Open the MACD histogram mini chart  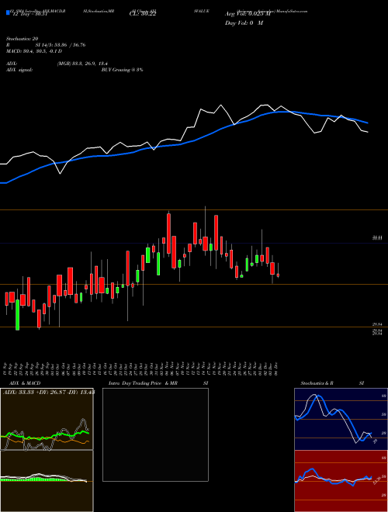(47, 481)
